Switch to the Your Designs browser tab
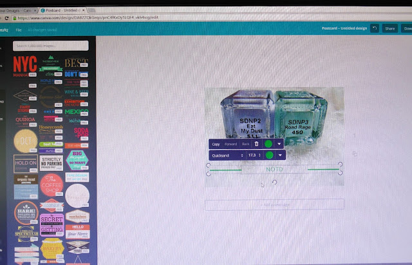Screen dimensions: 412x265 coord(17,10)
